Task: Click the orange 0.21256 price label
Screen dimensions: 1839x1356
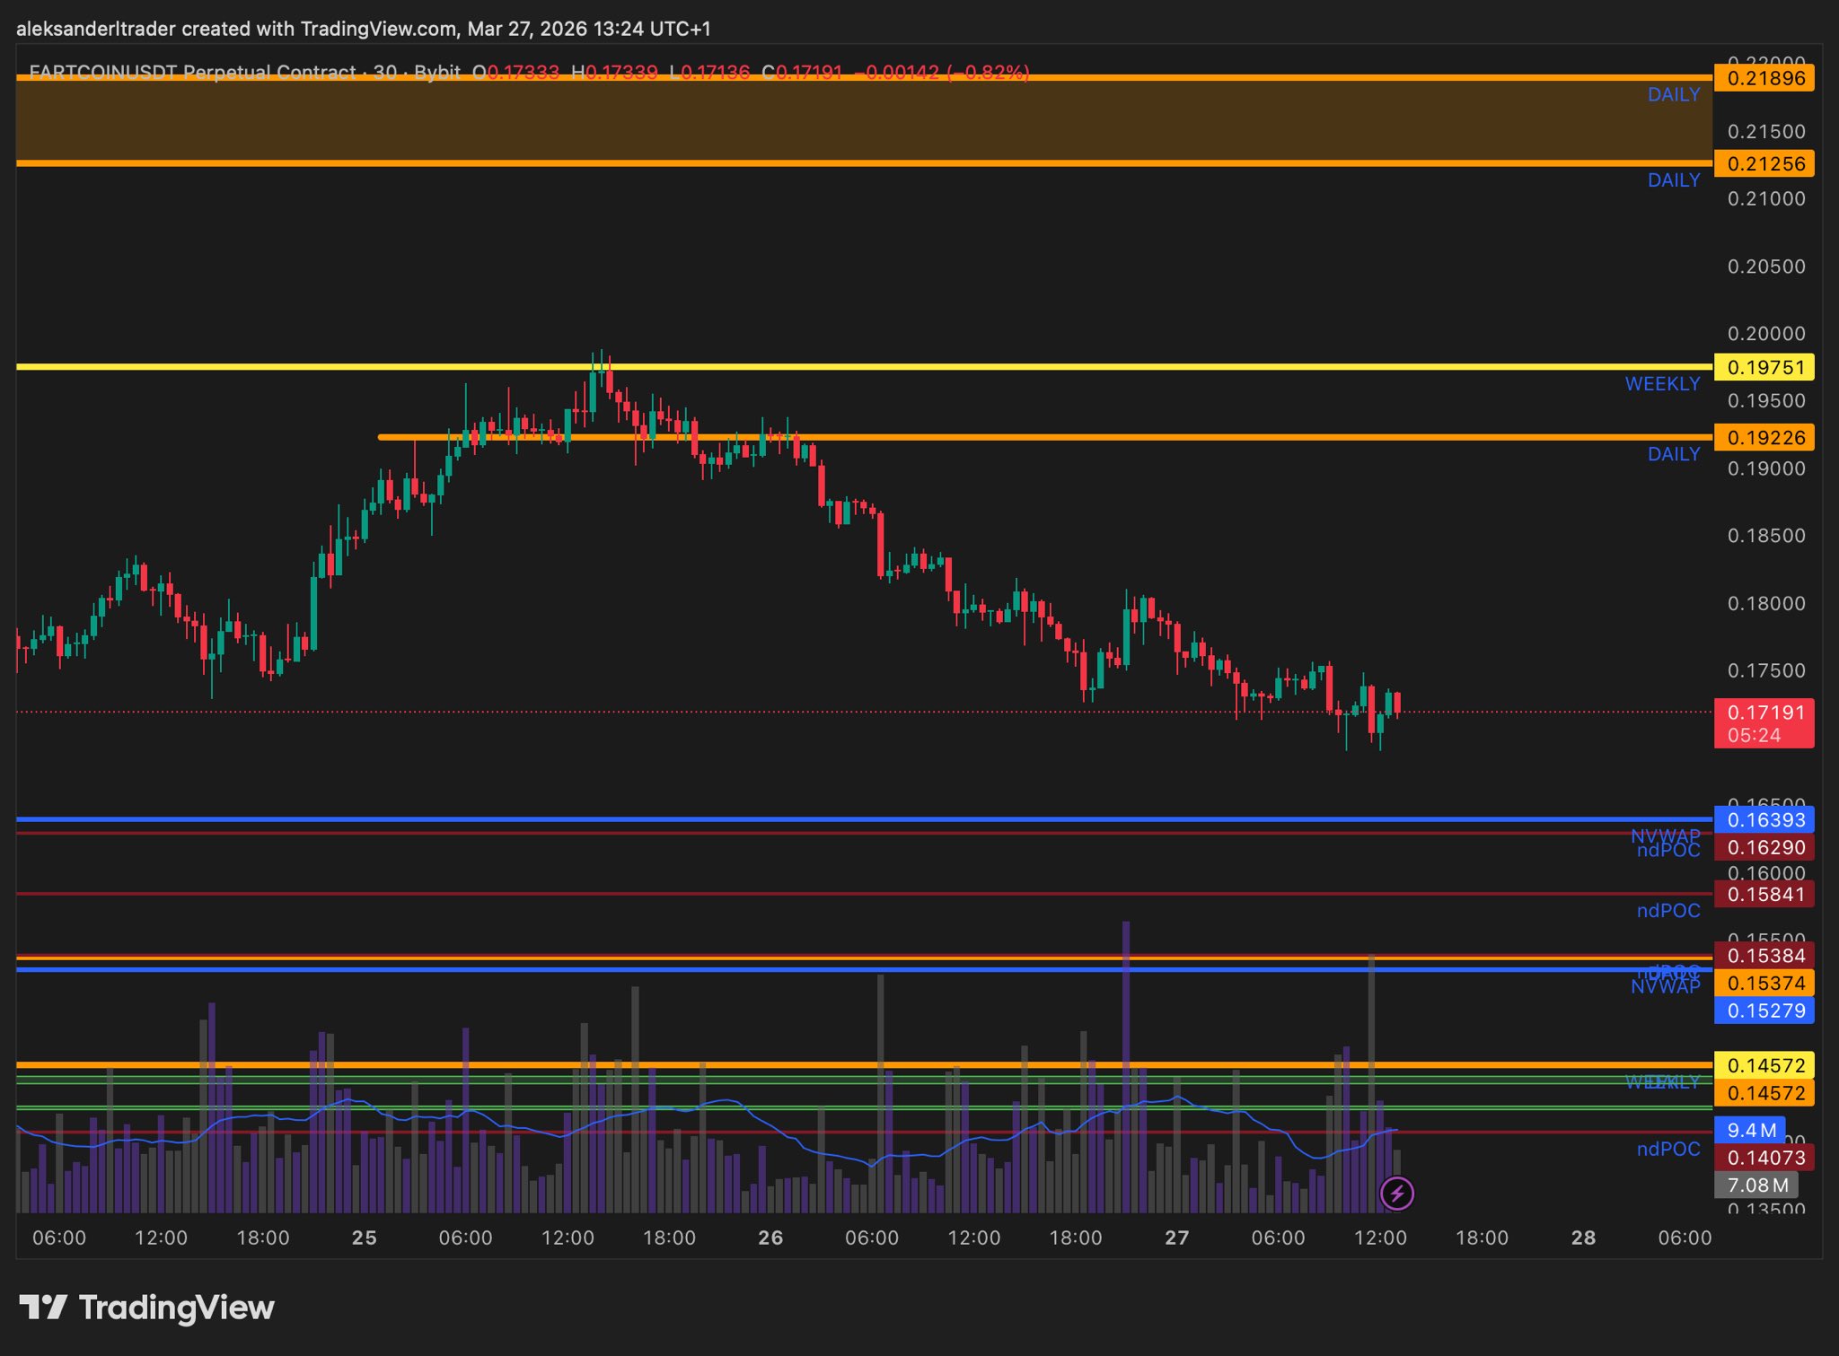Action: pyautogui.click(x=1764, y=163)
